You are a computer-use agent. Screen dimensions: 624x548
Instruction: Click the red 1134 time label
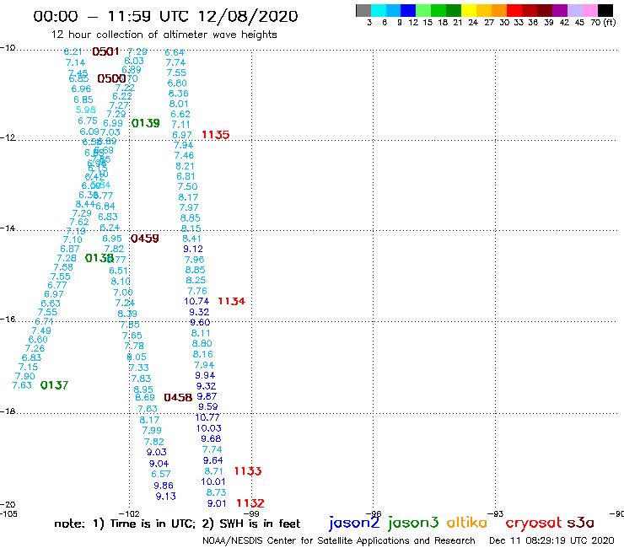pos(232,301)
